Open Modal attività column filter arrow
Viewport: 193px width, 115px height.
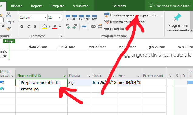pos(12,76)
